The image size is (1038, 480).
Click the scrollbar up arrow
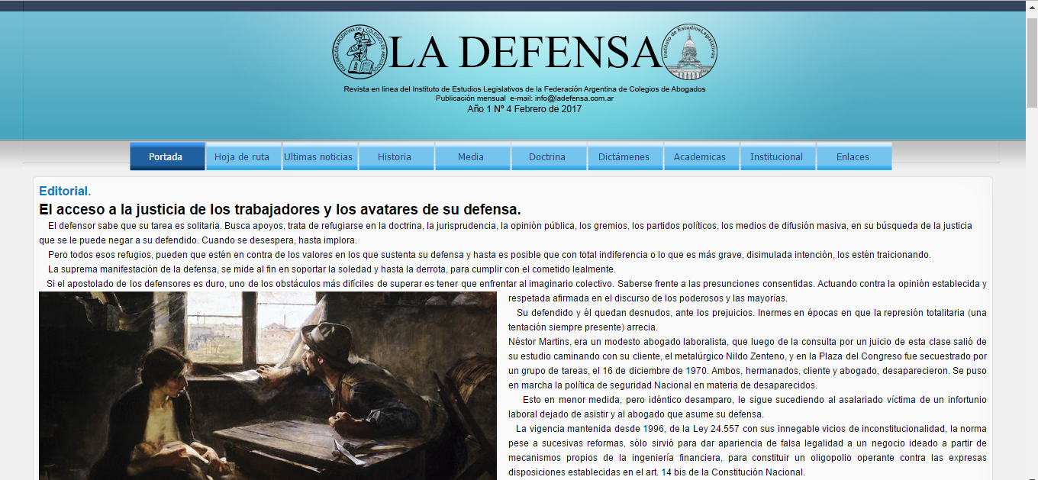(1032, 6)
